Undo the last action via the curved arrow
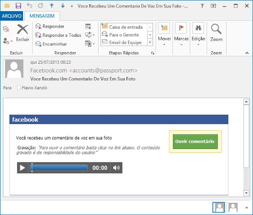The image size is (253, 215). click(29, 6)
